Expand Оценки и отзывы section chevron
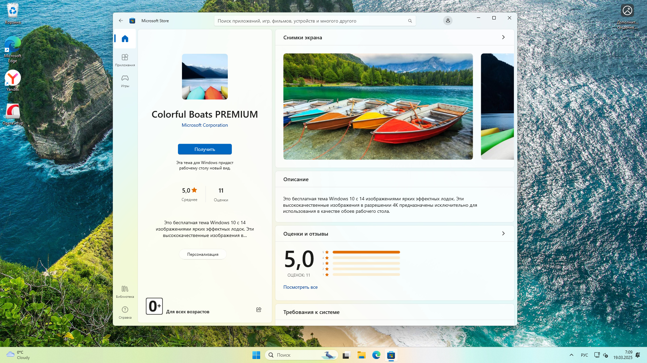 pyautogui.click(x=503, y=234)
